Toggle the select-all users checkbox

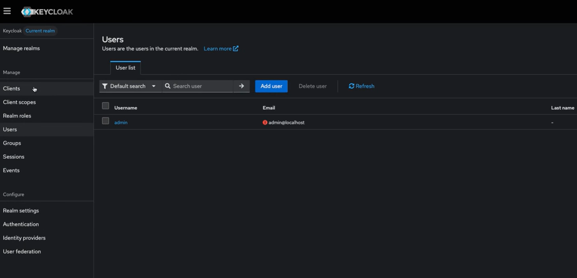(105, 106)
